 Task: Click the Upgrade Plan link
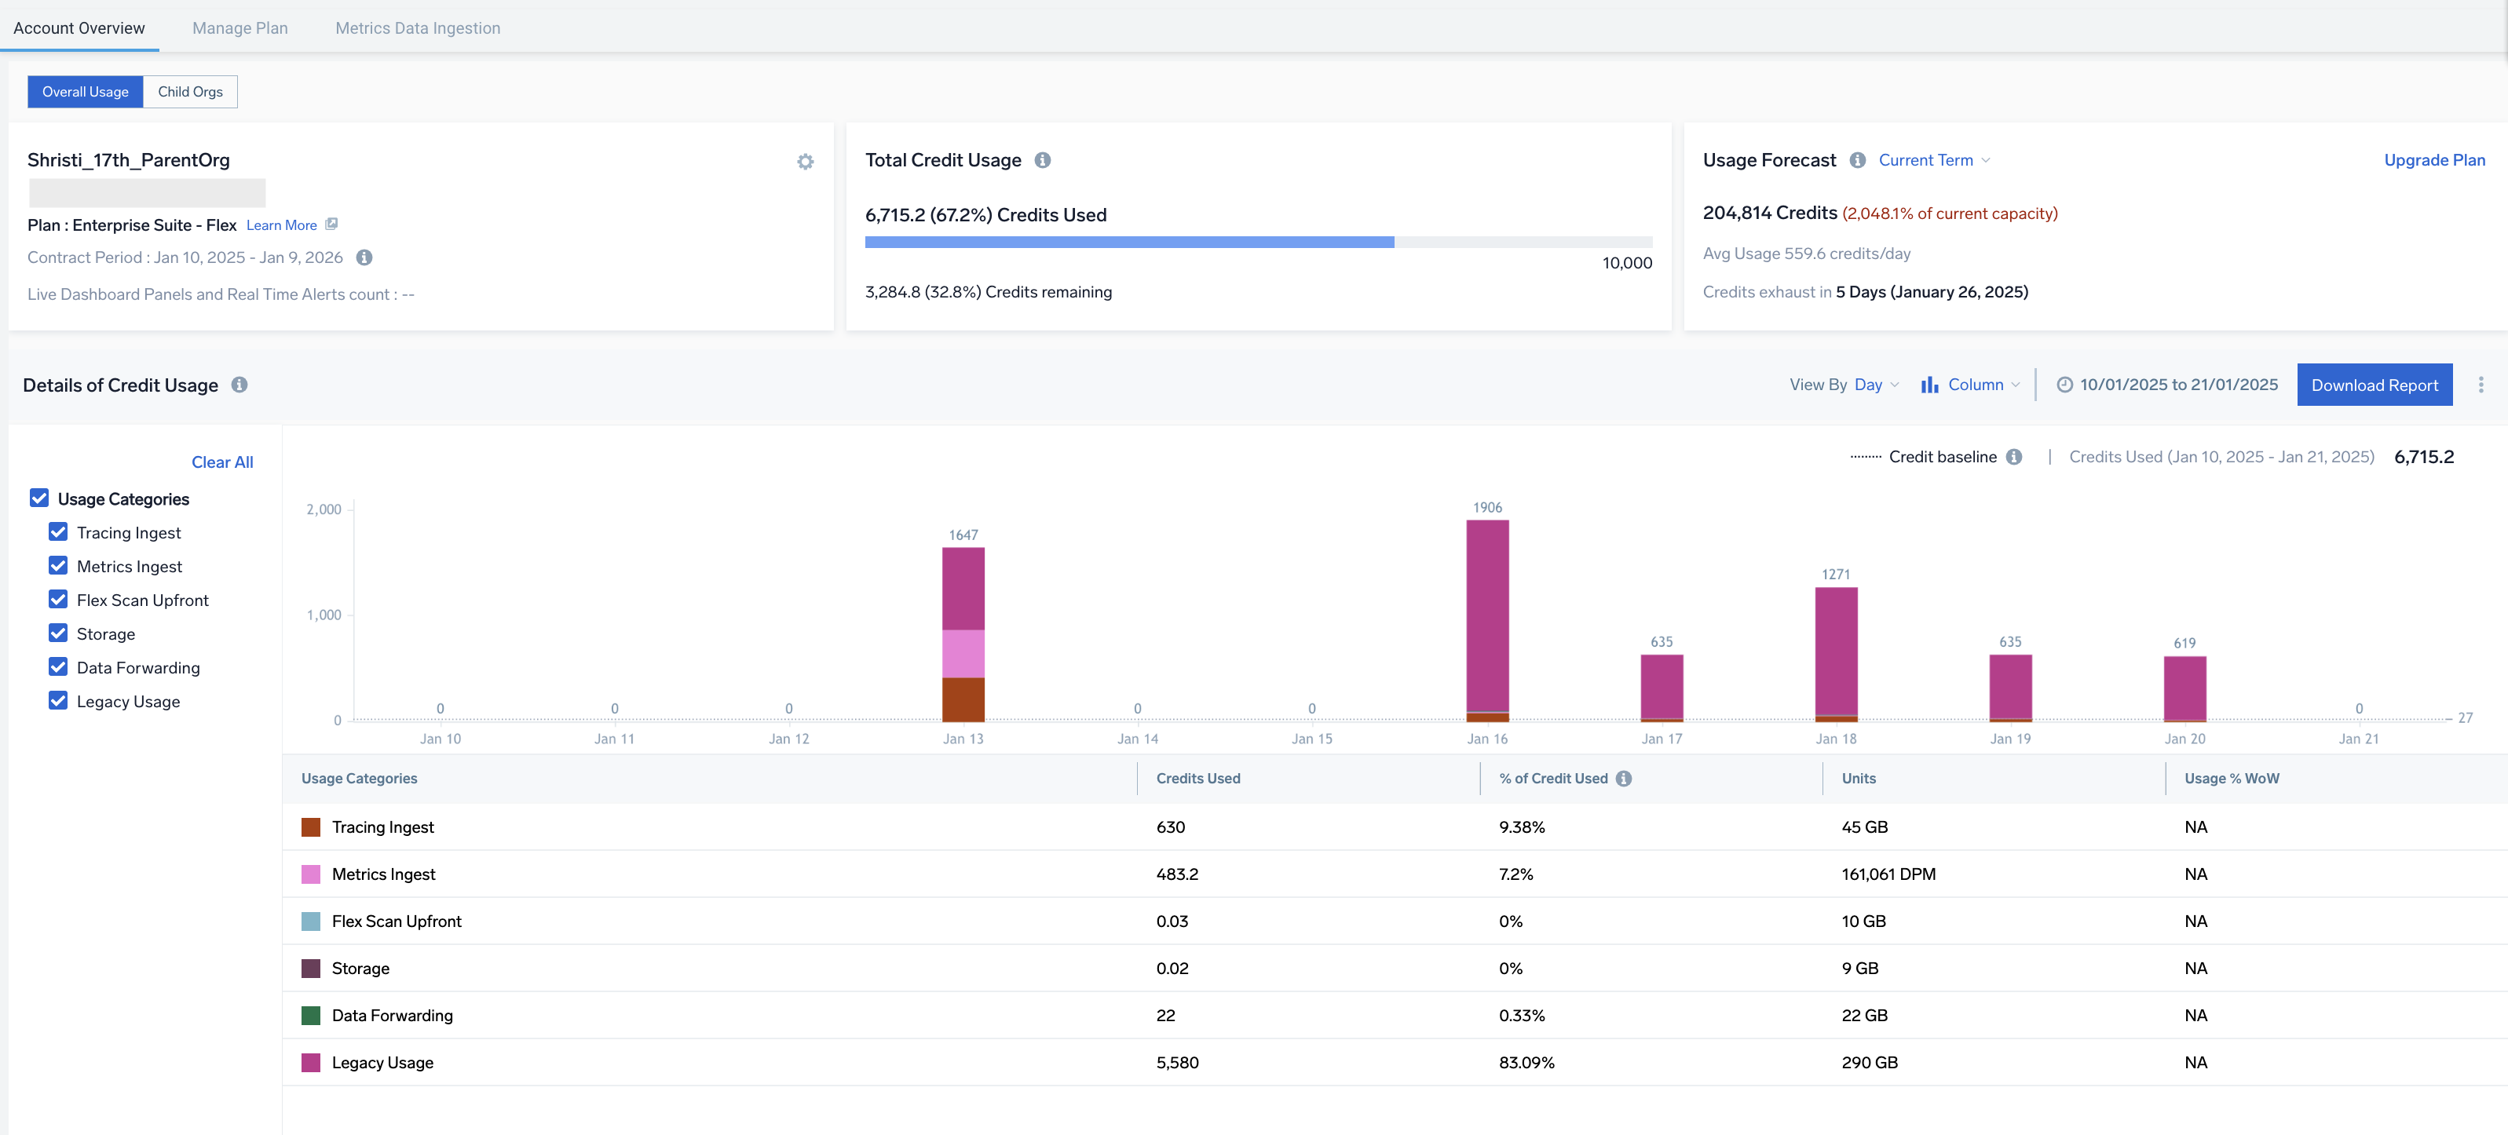2433,161
